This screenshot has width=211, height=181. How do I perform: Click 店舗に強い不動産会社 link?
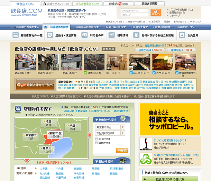75,111
